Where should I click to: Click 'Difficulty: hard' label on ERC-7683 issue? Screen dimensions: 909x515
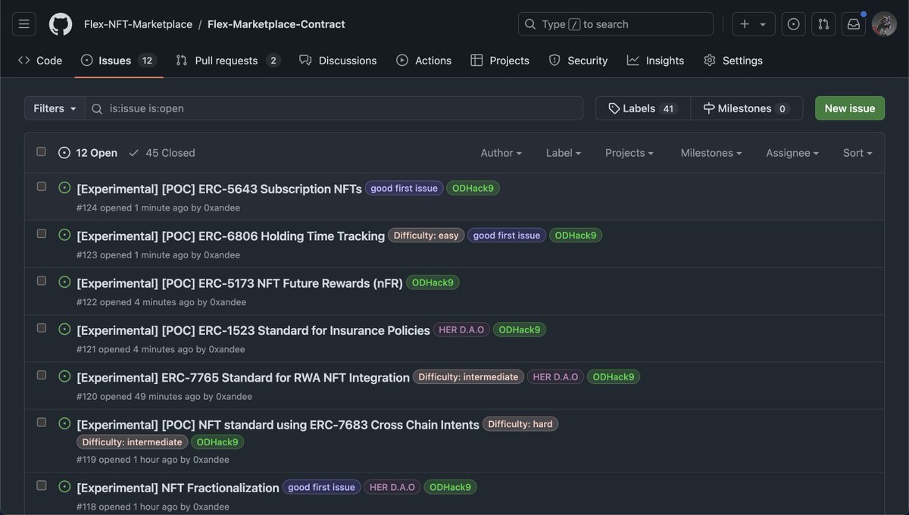click(x=520, y=424)
